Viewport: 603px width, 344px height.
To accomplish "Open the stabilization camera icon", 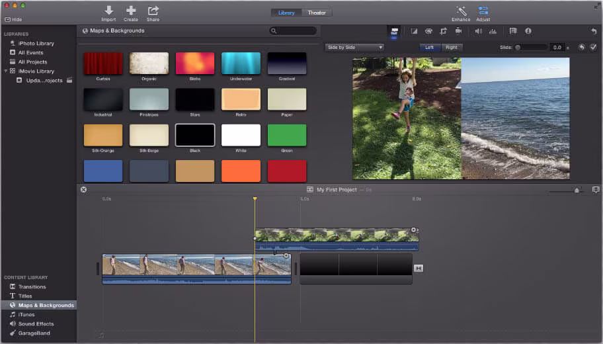I will tap(458, 31).
